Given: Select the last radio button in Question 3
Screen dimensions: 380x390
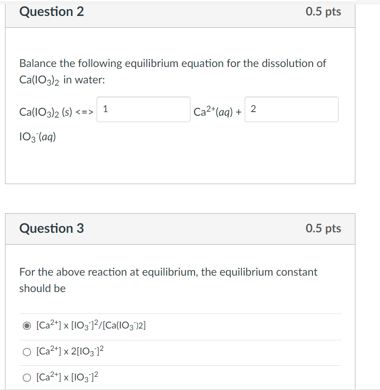Looking at the screenshot, I should coord(26,377).
